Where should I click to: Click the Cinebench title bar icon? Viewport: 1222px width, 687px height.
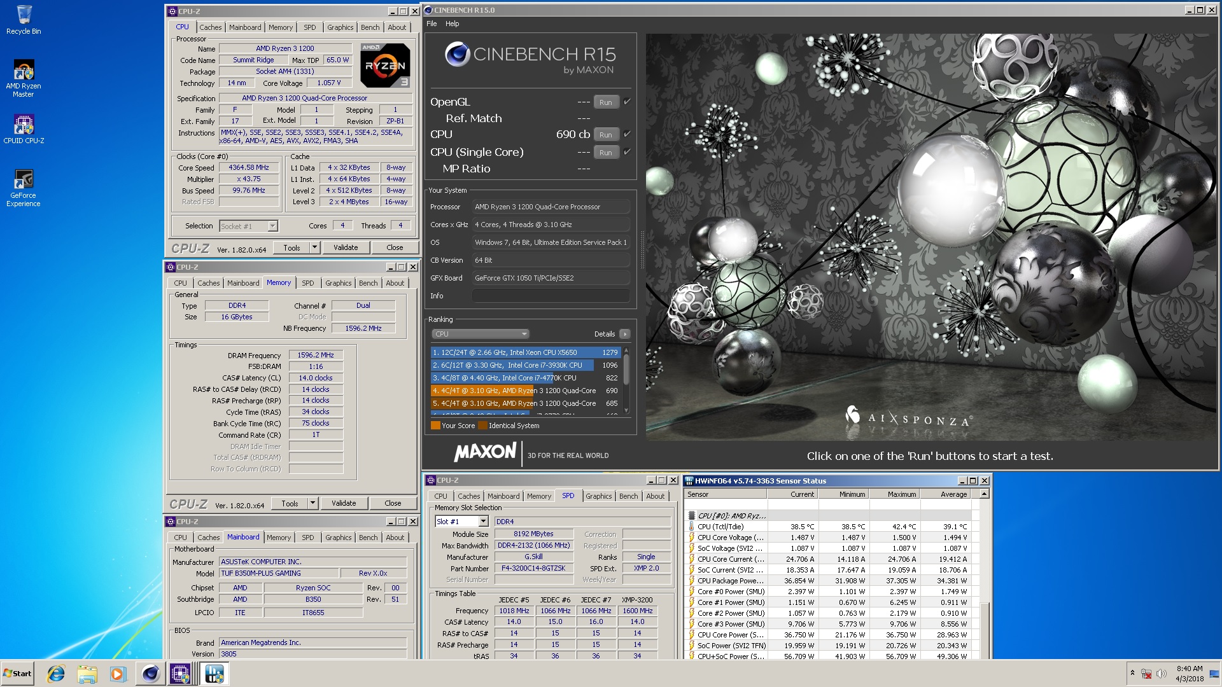[x=428, y=10]
